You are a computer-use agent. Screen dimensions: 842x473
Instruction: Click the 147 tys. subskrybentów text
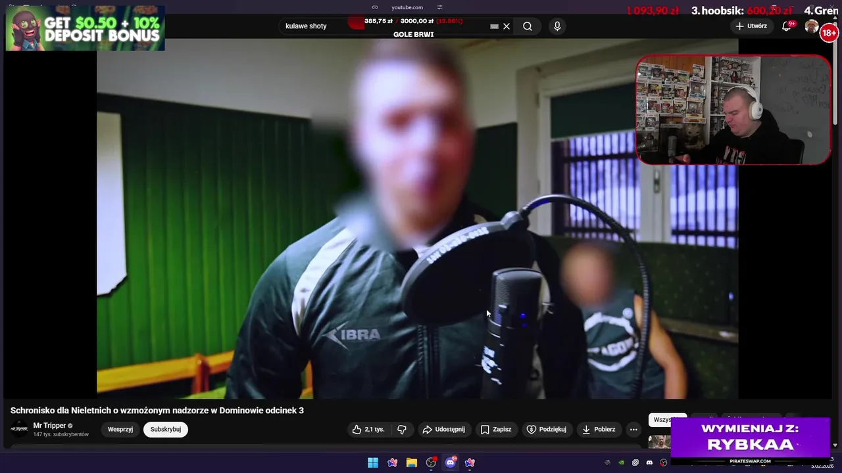(61, 434)
